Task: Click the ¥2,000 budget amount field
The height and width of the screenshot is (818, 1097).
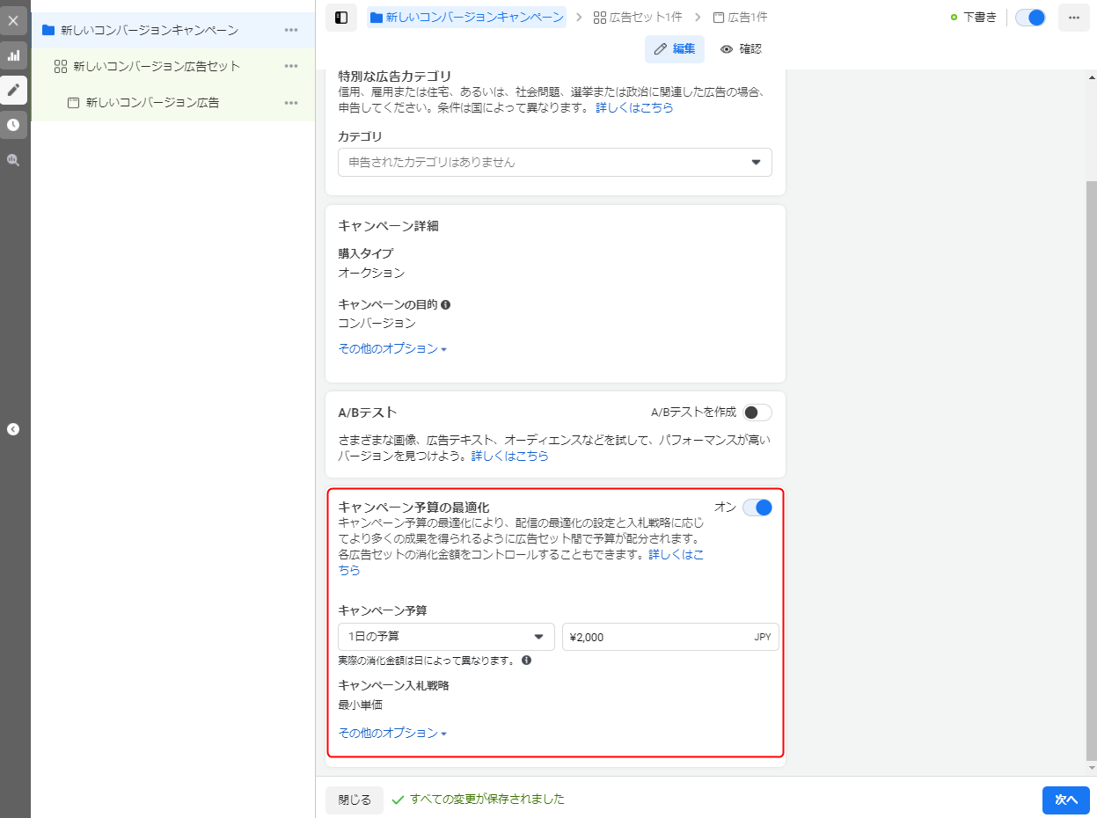Action: 655,637
